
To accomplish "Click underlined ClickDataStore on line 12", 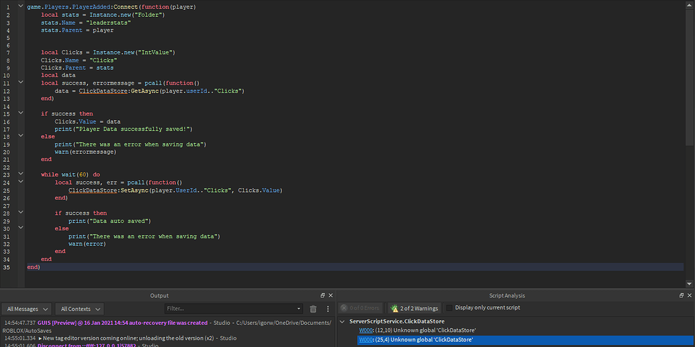I will click(x=104, y=91).
